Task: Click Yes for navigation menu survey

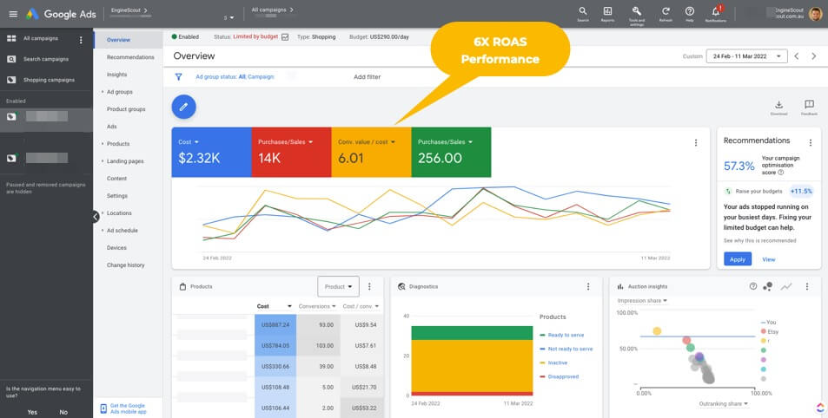Action: tap(32, 412)
